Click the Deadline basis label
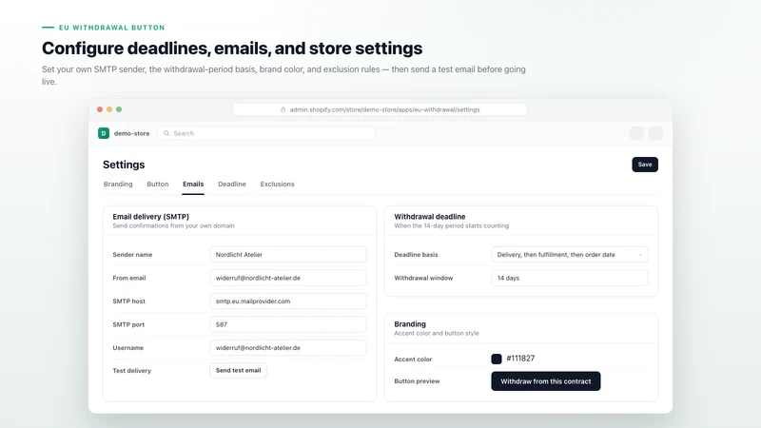 (416, 254)
